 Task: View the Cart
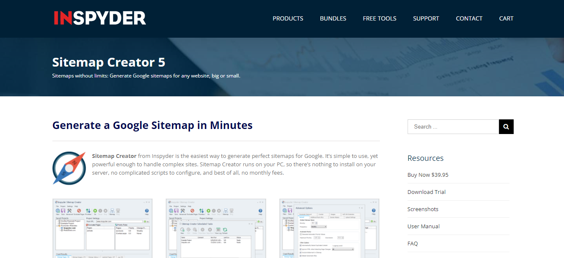(506, 18)
